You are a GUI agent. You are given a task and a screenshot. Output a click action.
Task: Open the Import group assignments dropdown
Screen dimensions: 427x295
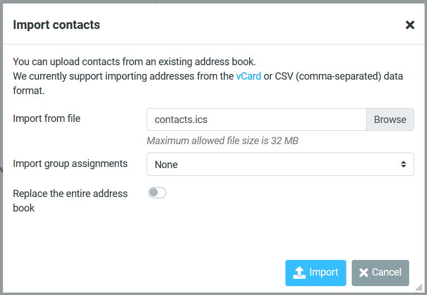(280, 164)
